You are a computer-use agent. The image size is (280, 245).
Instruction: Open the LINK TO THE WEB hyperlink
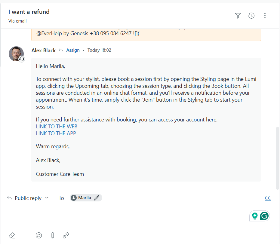(x=57, y=127)
